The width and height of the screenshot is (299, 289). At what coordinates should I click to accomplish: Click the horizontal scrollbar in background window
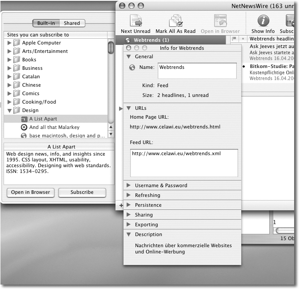pyautogui.click(x=285, y=231)
